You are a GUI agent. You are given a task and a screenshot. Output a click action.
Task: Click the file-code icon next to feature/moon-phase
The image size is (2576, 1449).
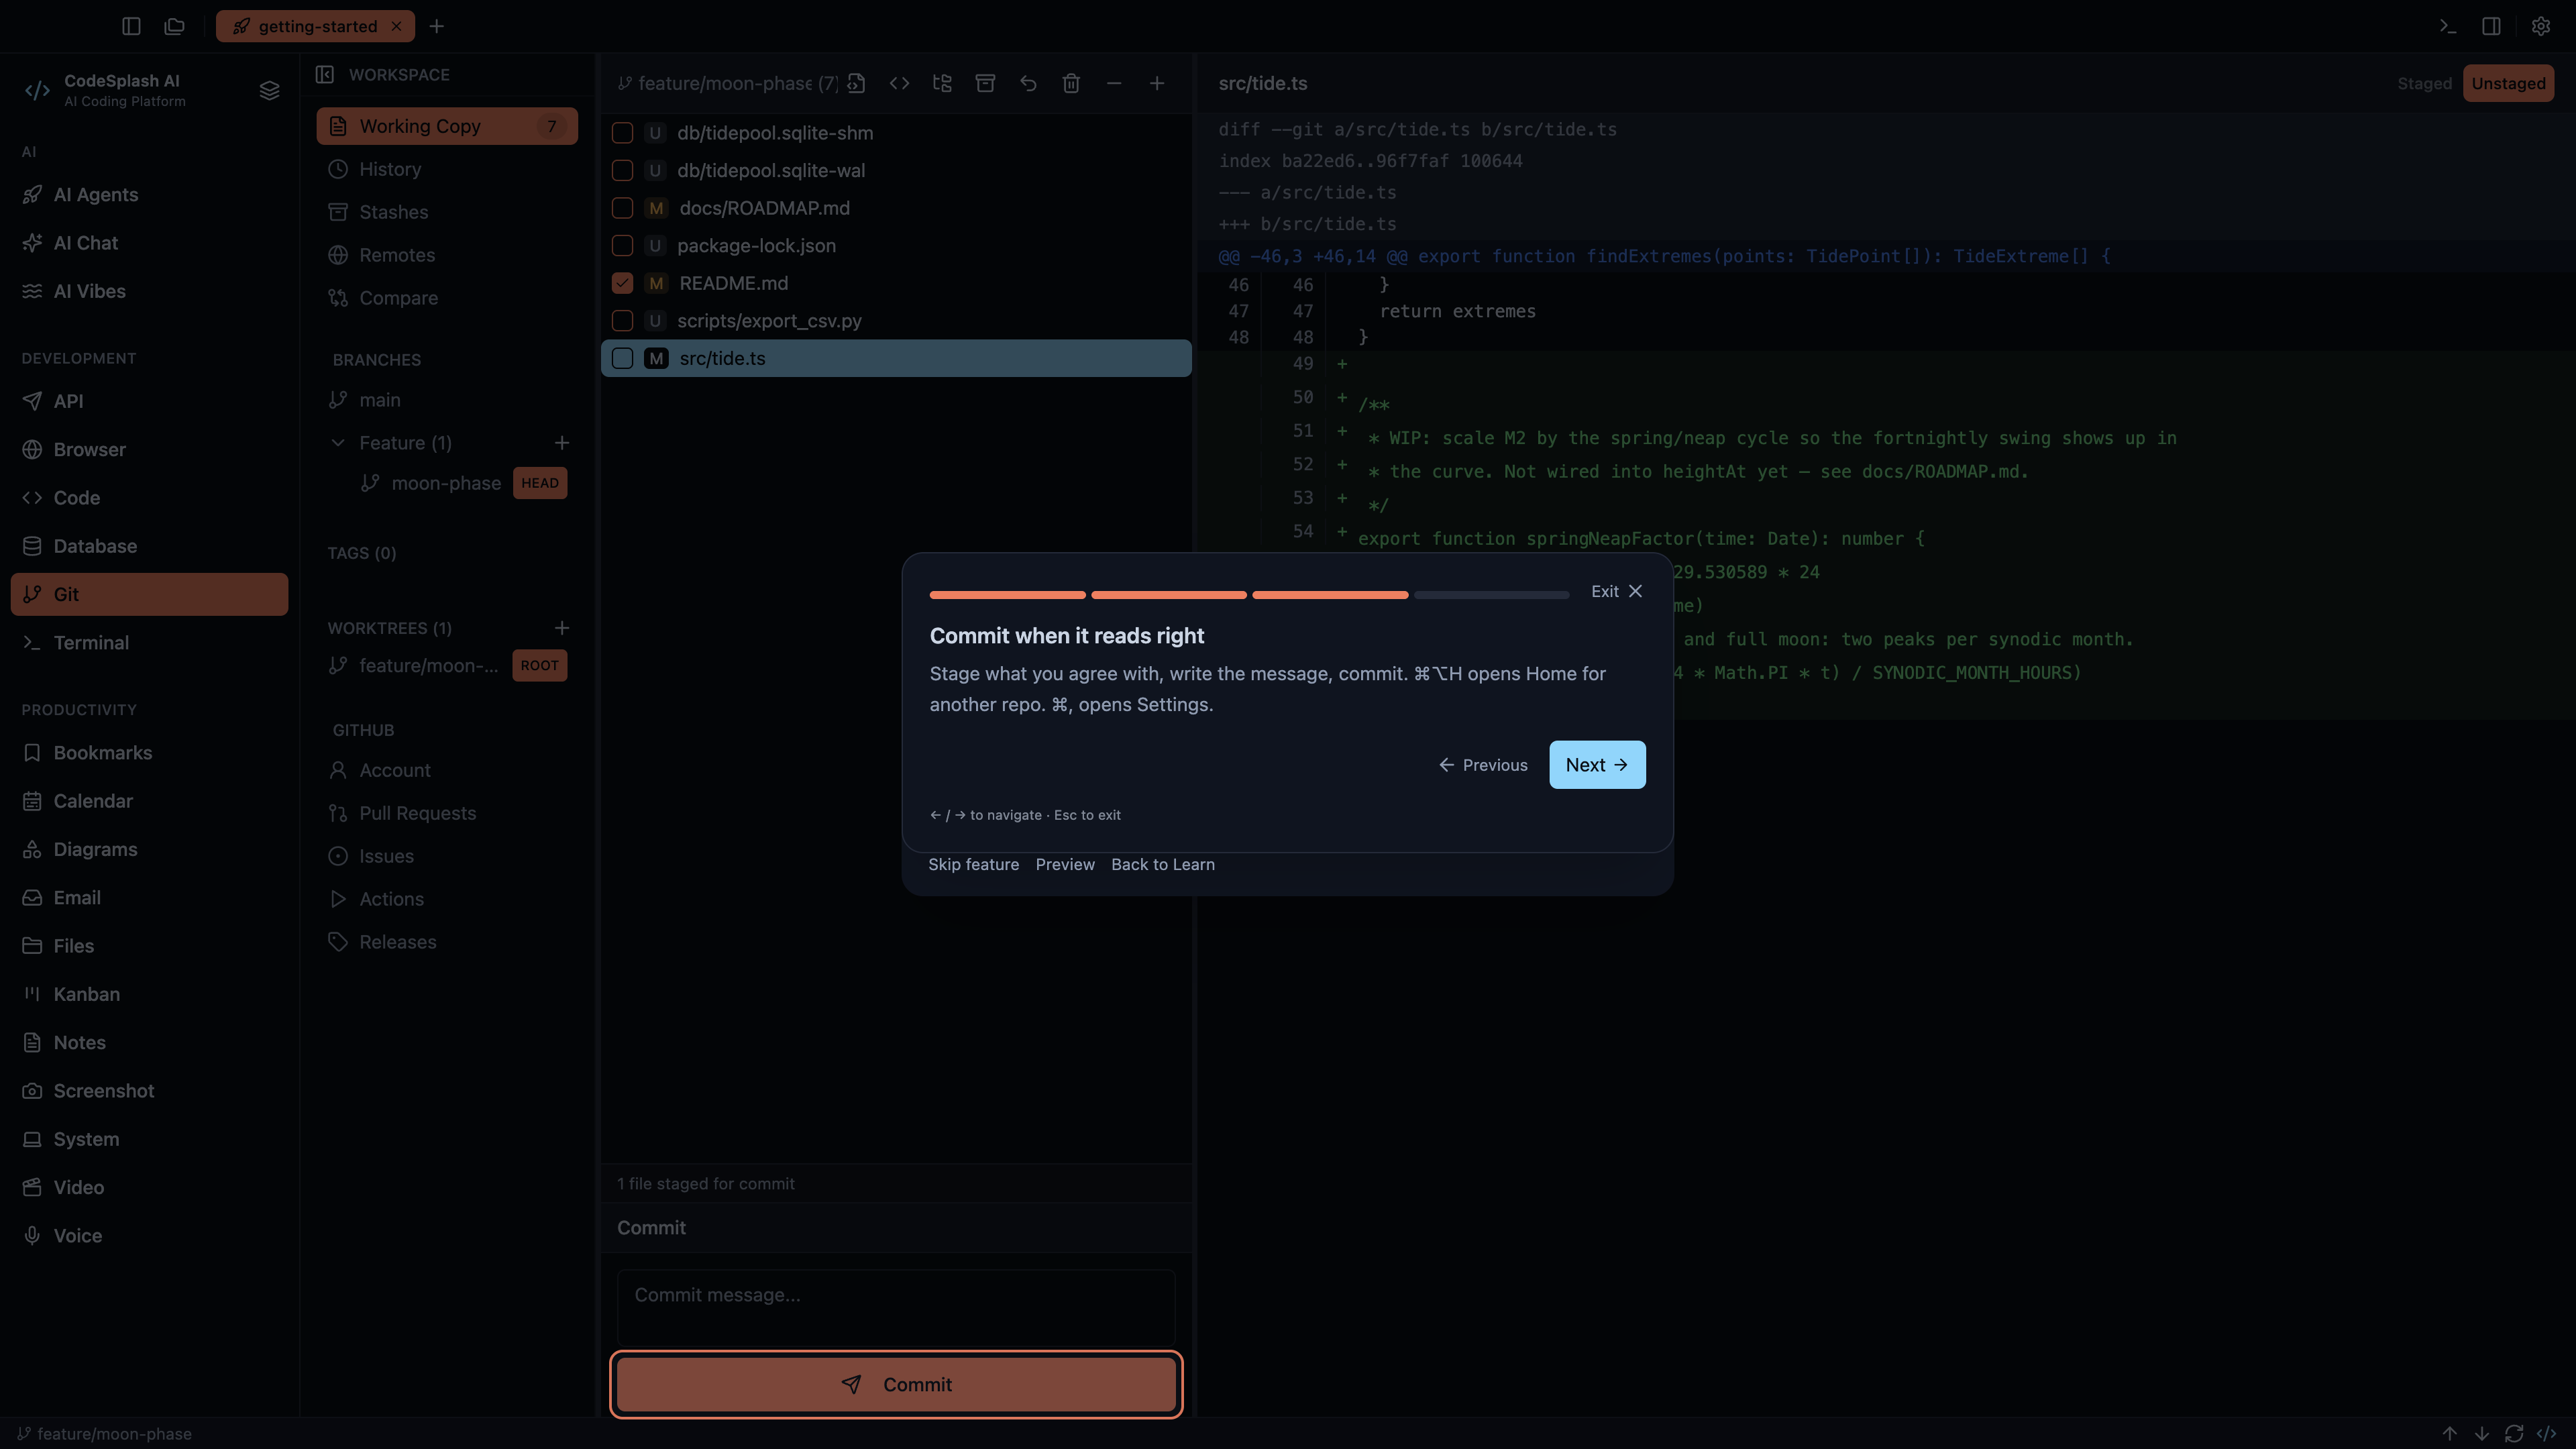click(x=856, y=83)
